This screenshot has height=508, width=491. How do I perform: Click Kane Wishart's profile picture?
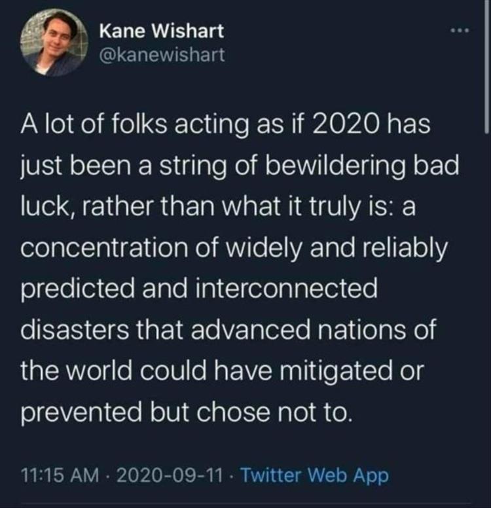(x=54, y=43)
